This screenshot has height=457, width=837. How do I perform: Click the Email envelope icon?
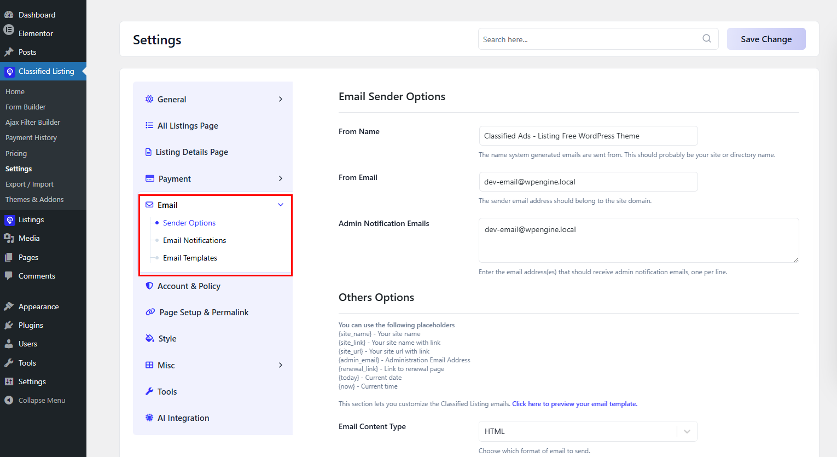tap(149, 205)
